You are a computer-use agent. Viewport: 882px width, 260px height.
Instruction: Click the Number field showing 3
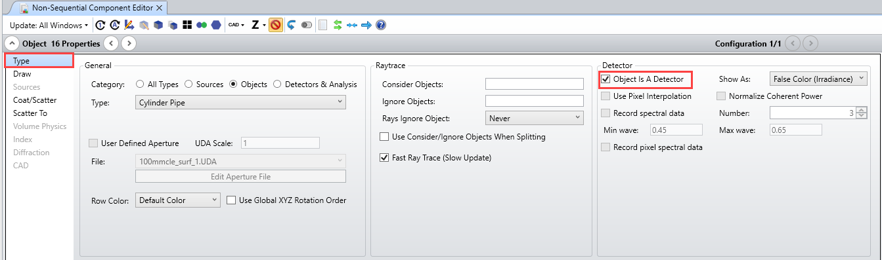813,113
